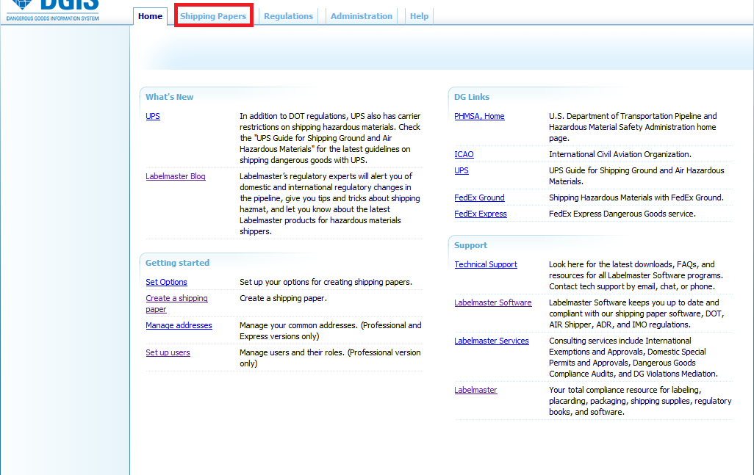The image size is (754, 475).
Task: Go to the Regulations tab
Action: (x=288, y=16)
